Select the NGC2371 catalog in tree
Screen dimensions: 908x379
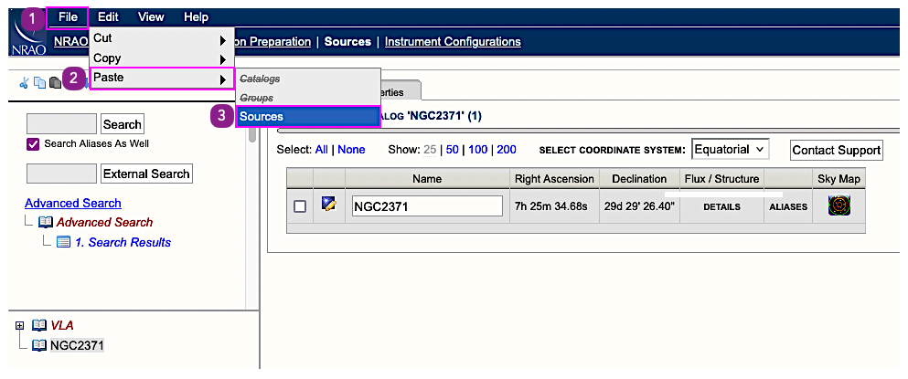pyautogui.click(x=77, y=345)
